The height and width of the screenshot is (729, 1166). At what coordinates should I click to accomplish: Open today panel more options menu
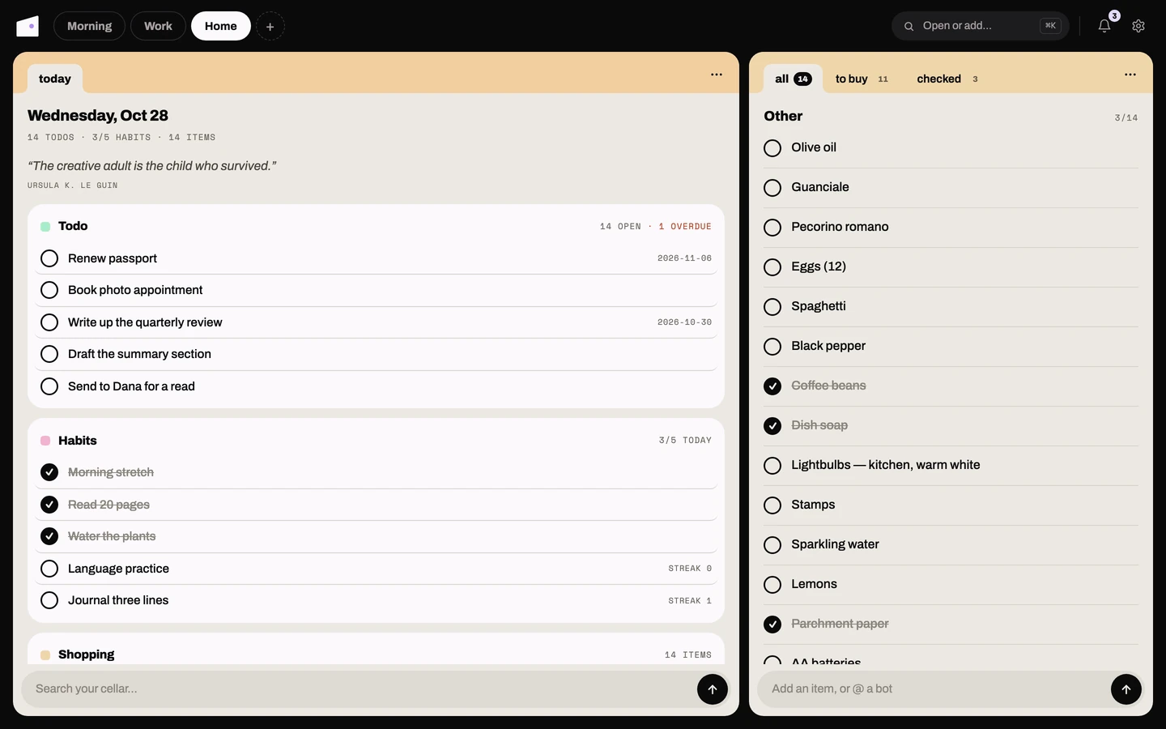click(x=717, y=75)
